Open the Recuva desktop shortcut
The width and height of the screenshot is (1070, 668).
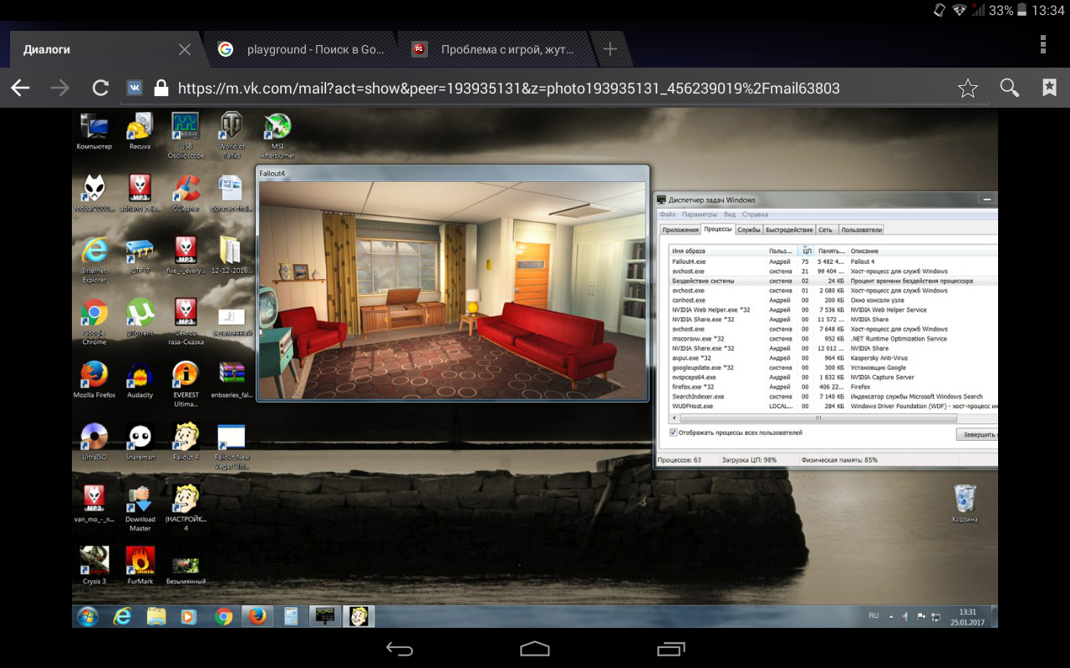coord(140,132)
